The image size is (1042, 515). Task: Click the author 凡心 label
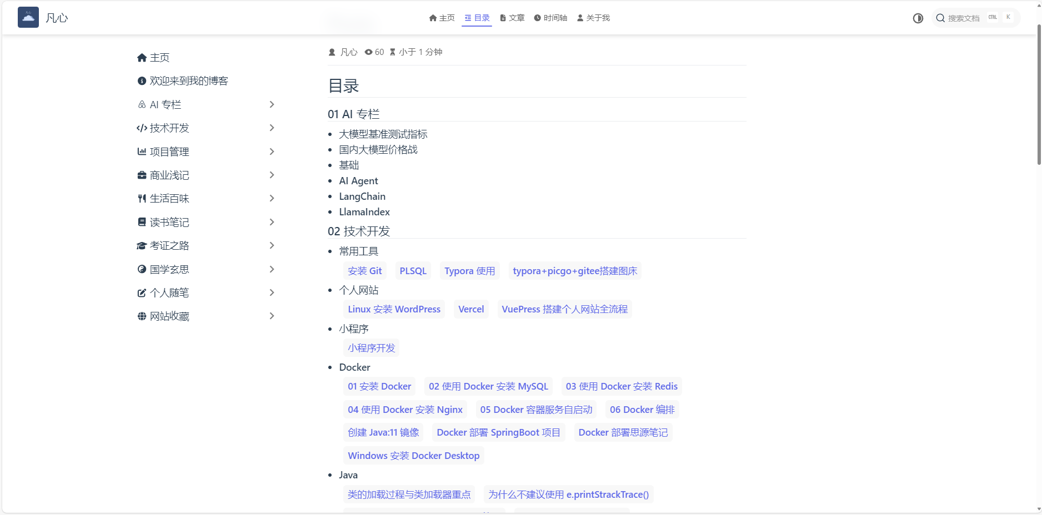[x=349, y=52]
